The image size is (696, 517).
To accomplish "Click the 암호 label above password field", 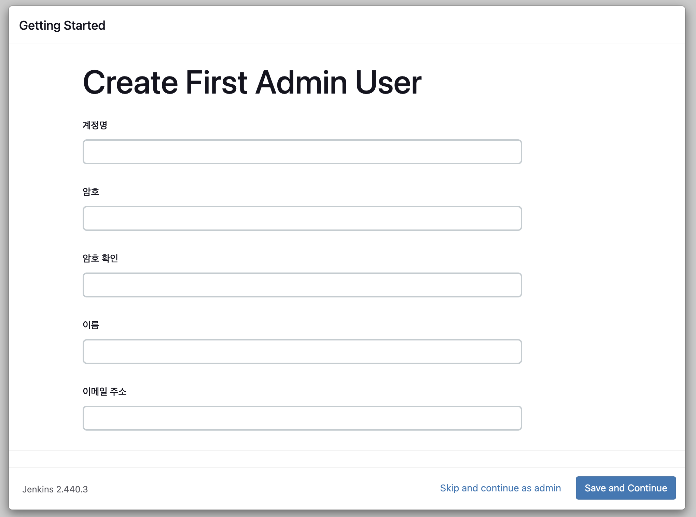I will [x=91, y=192].
